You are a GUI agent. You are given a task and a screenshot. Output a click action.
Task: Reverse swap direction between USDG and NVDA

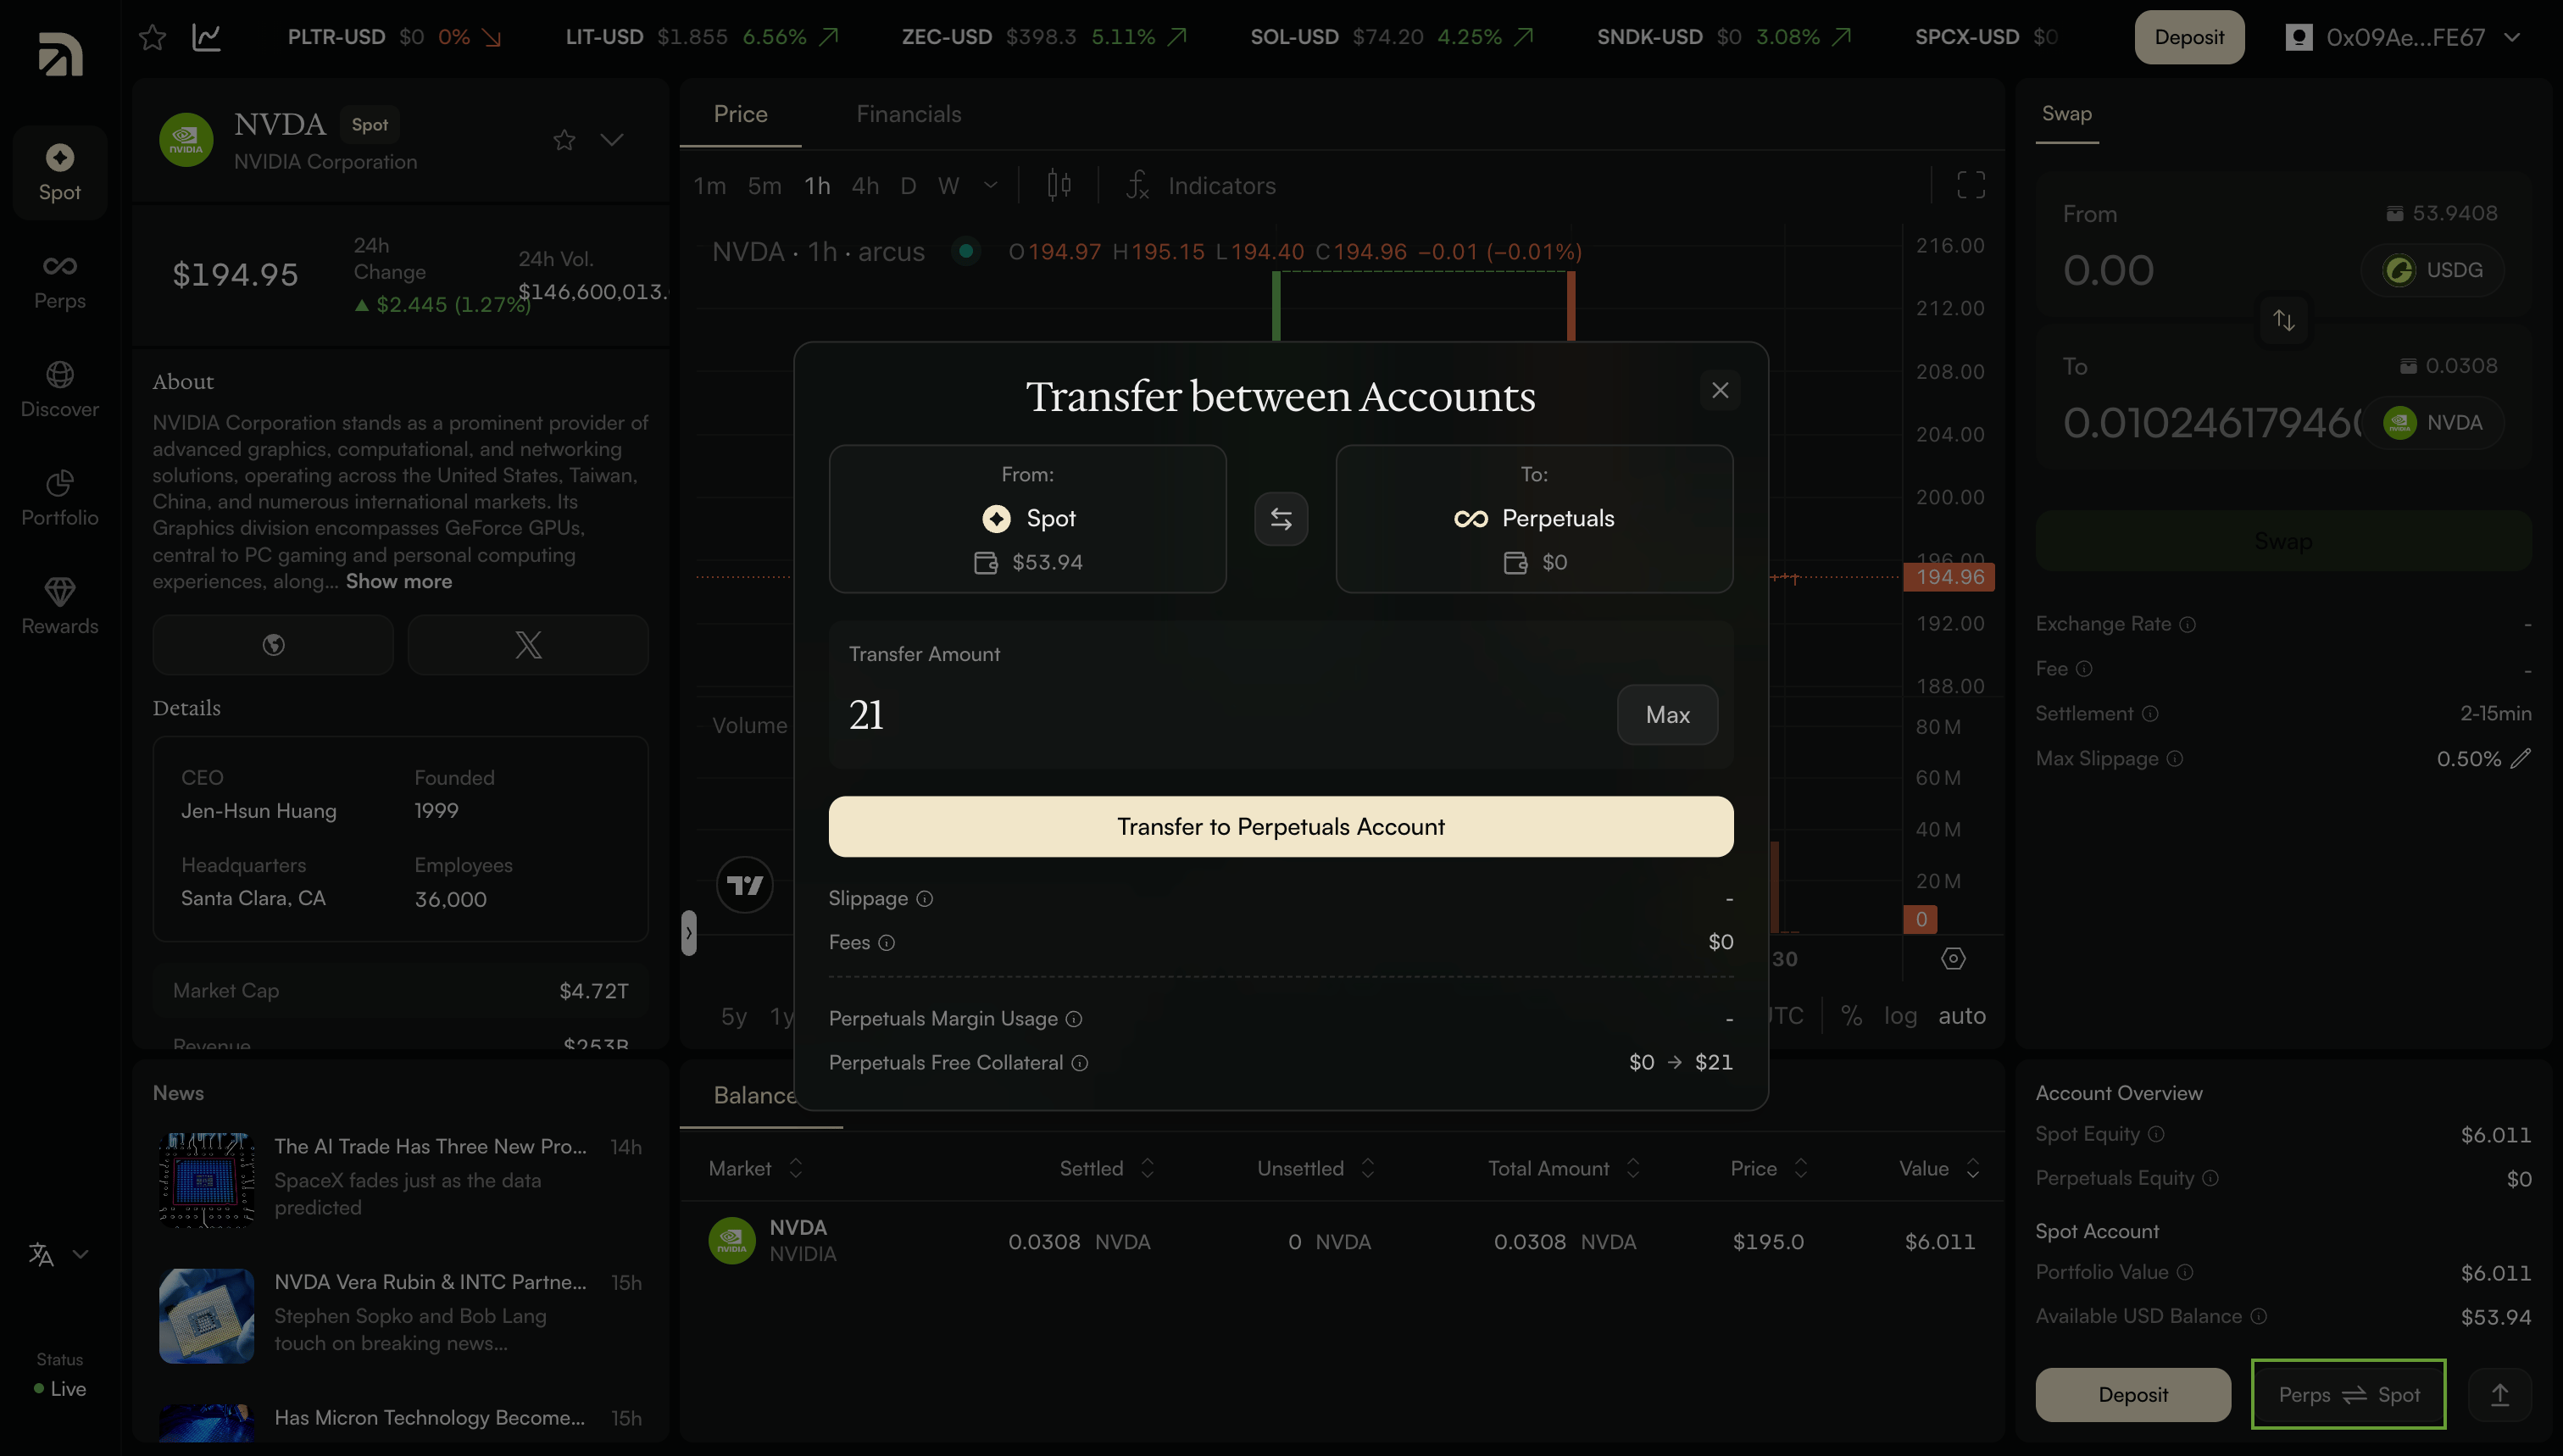2284,320
